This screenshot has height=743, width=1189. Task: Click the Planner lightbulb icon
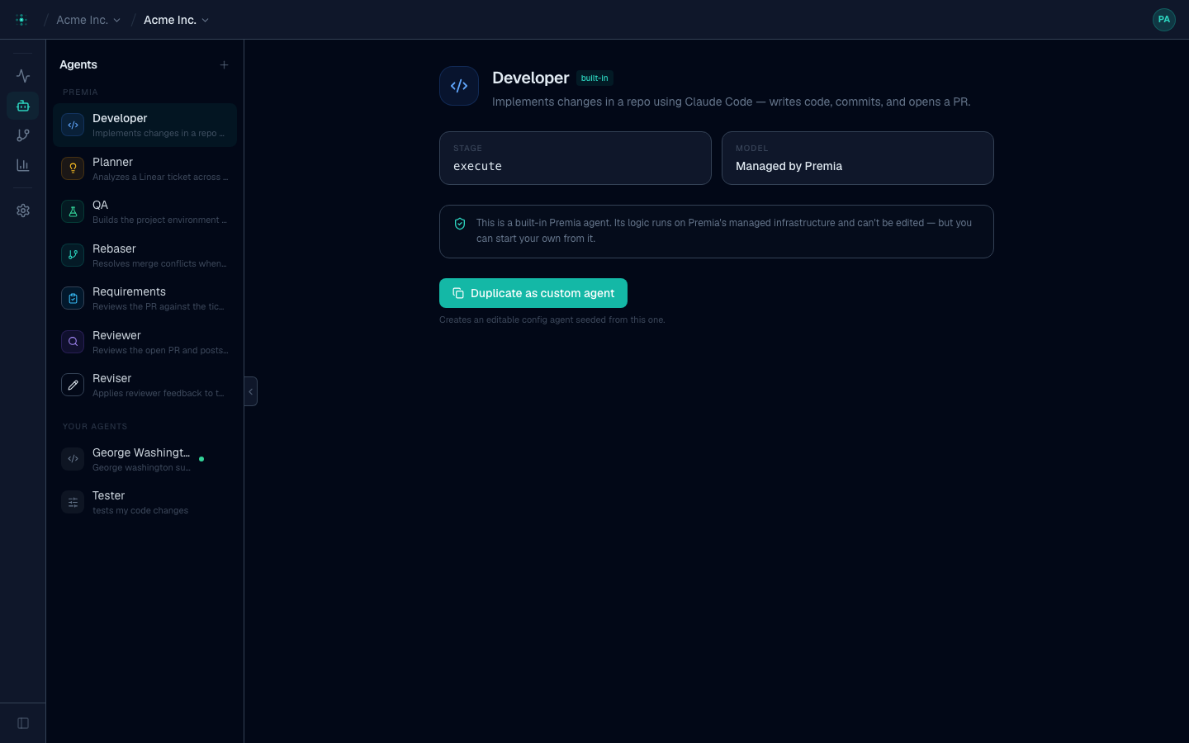pyautogui.click(x=73, y=168)
